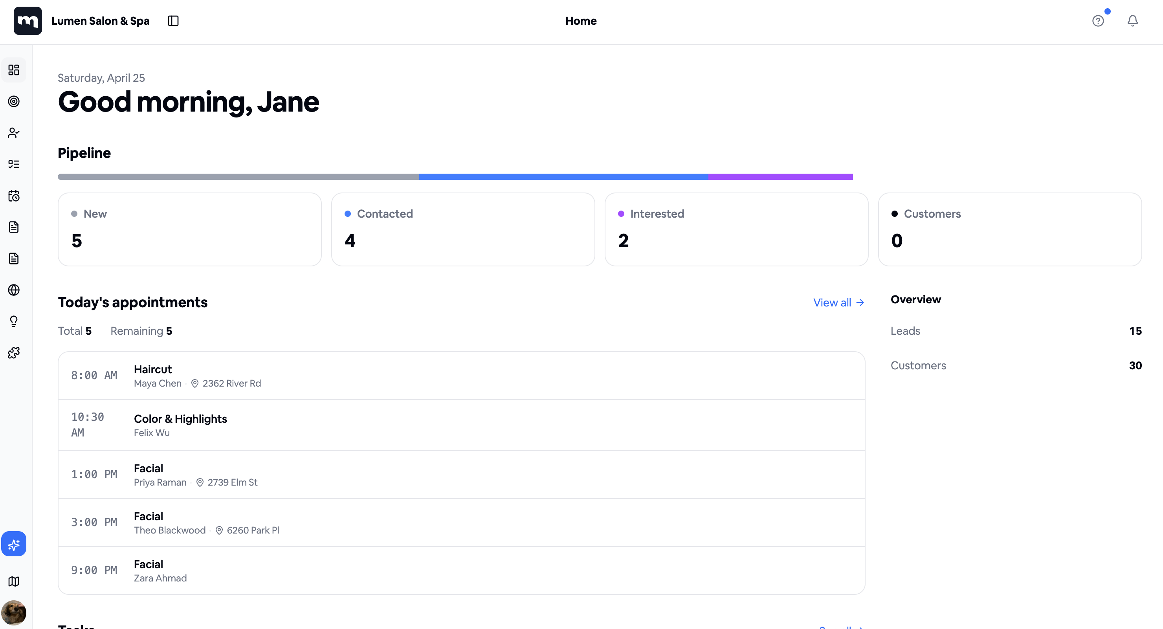
Task: Open the 8:00 AM Haircut appointment
Action: 461,376
